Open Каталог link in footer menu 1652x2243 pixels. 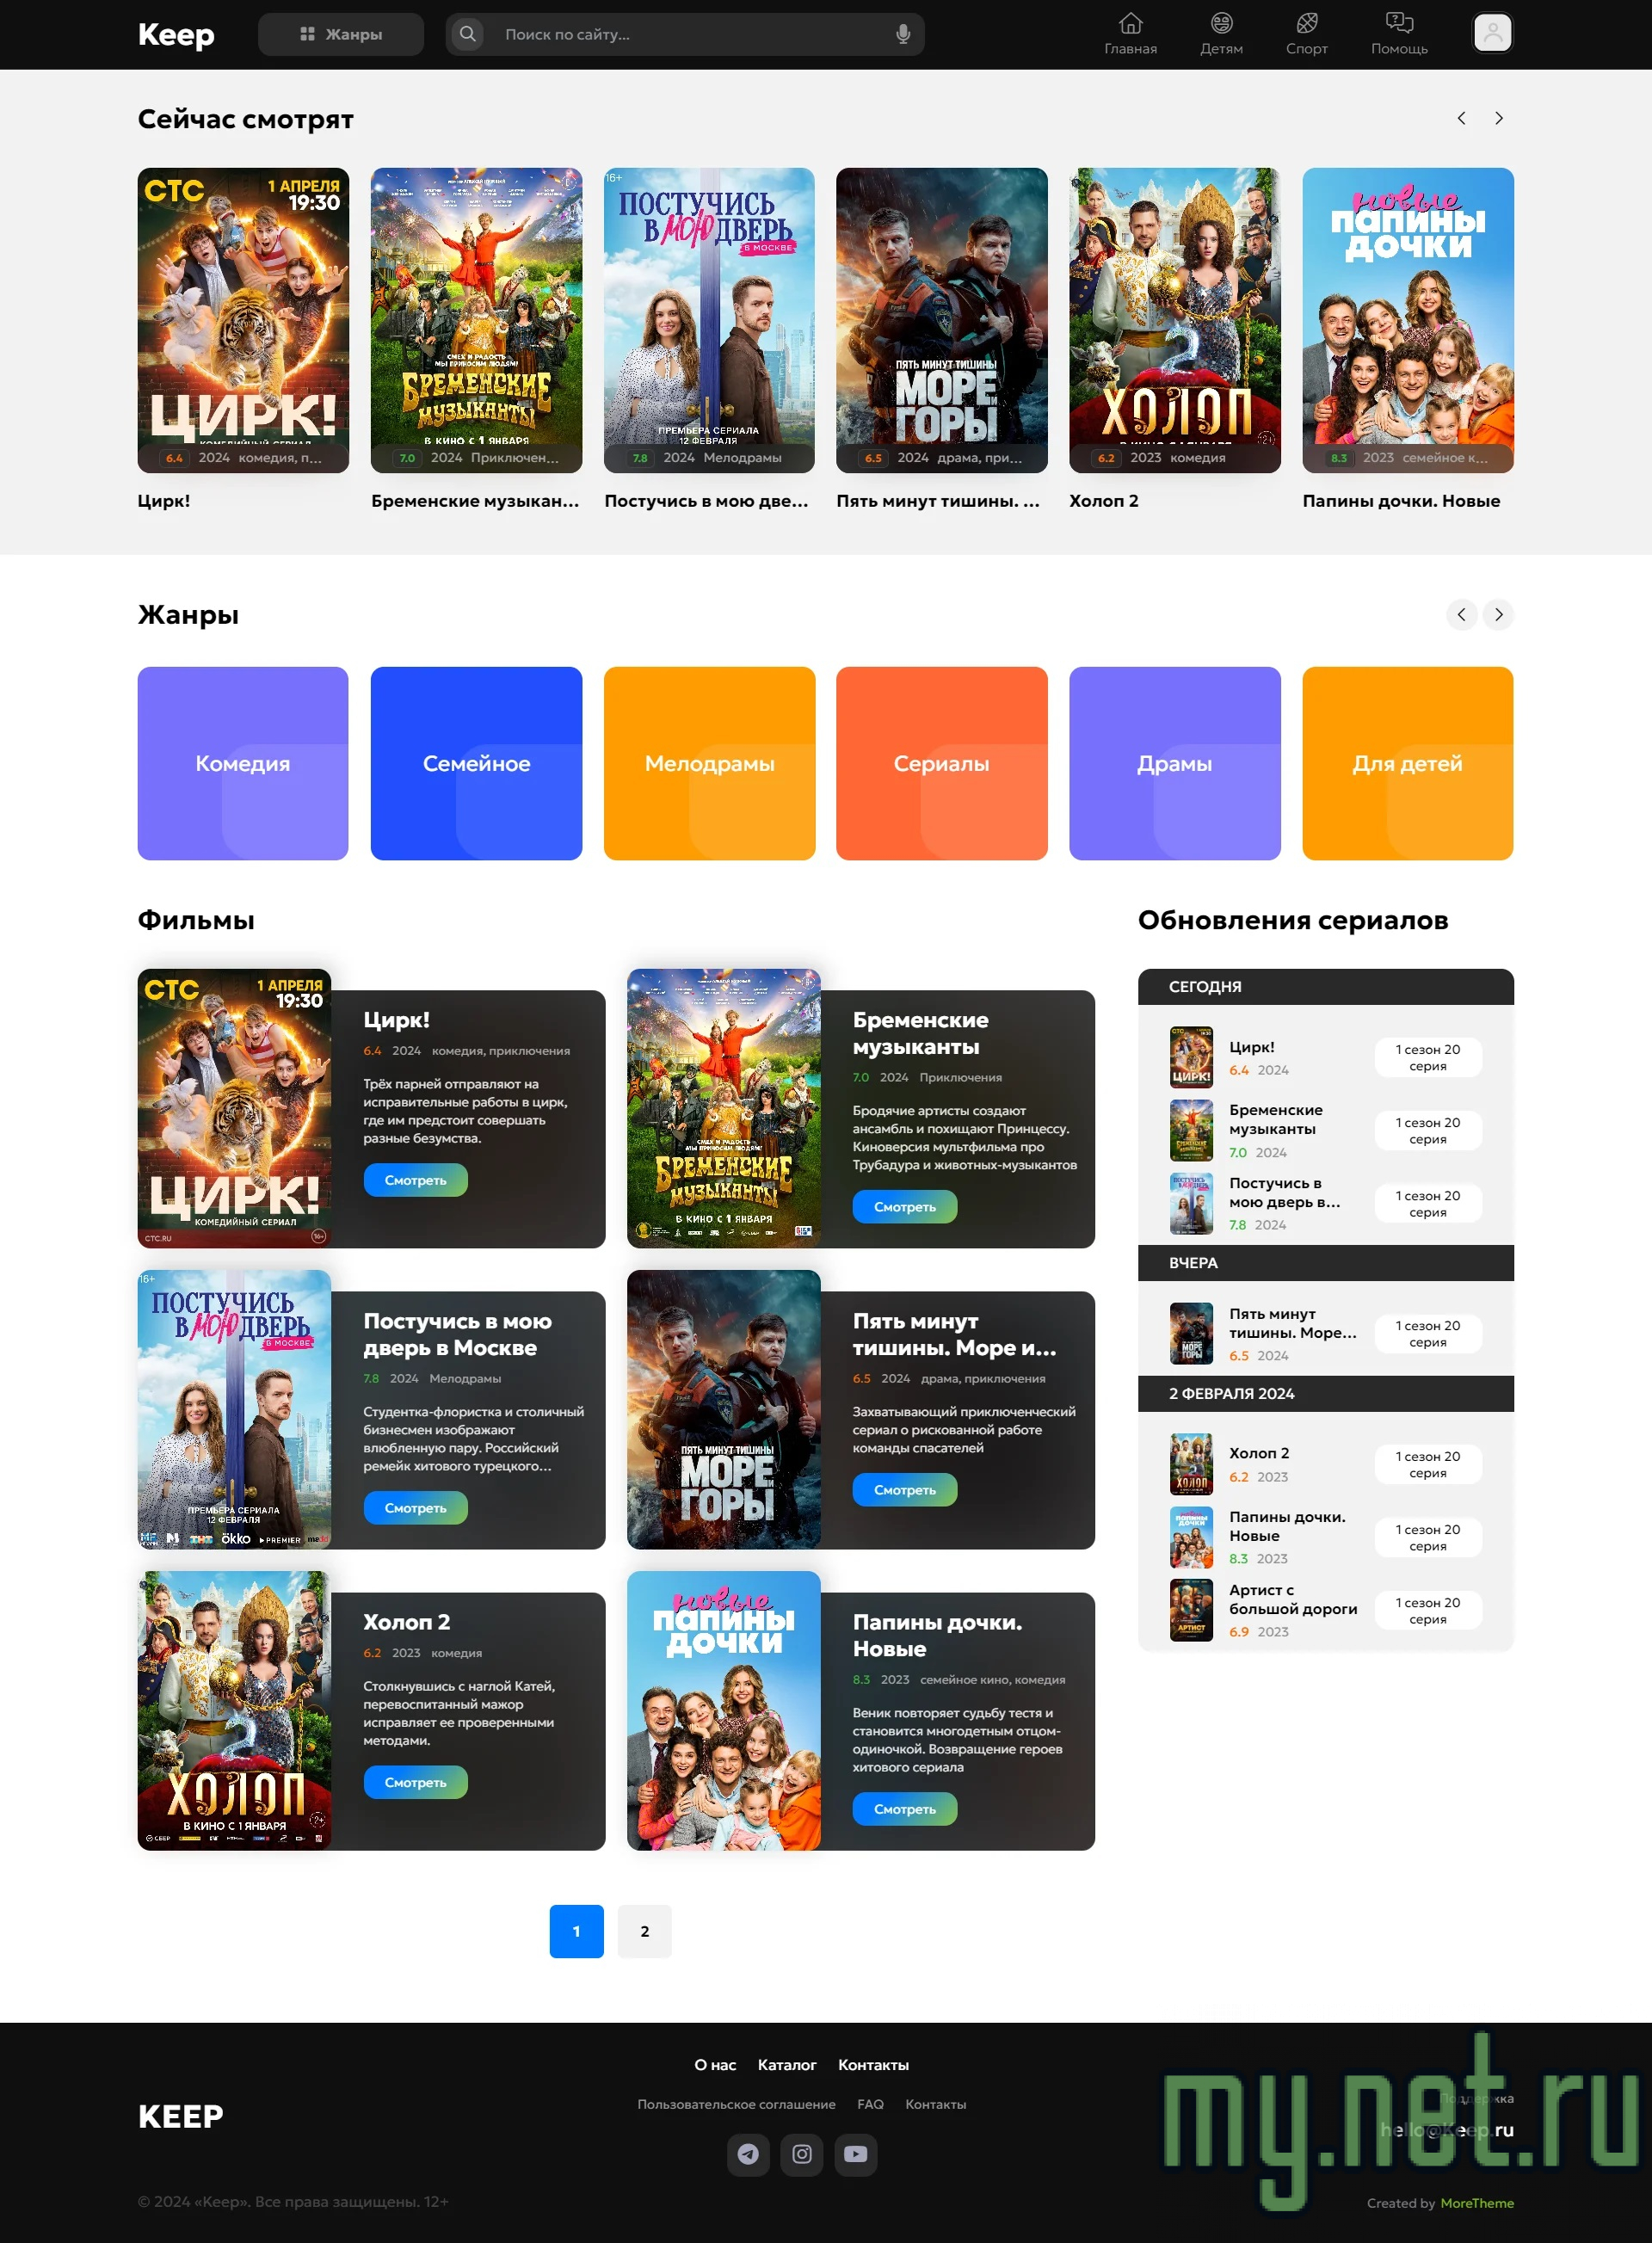point(786,2064)
